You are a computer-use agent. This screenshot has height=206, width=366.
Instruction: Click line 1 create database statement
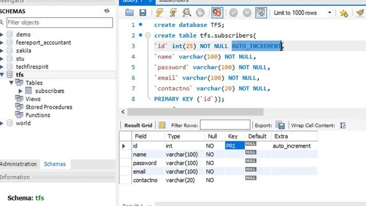[x=189, y=25]
